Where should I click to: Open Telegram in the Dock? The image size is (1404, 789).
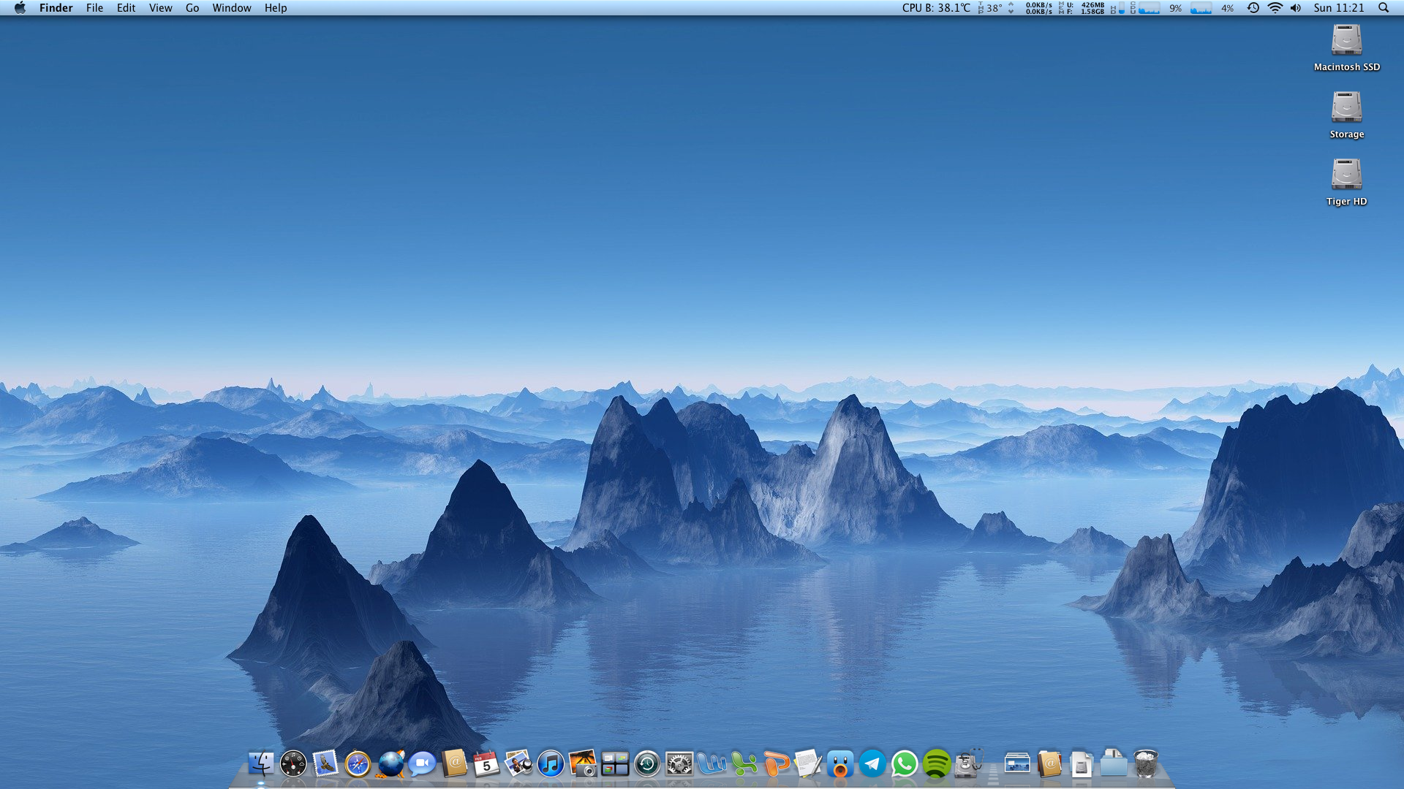tap(872, 764)
